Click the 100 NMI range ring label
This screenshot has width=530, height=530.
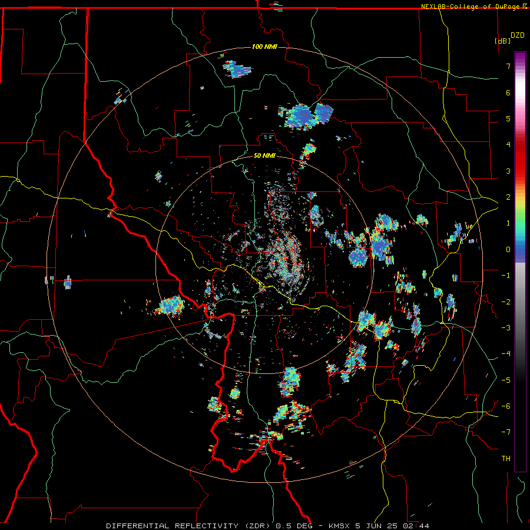(x=264, y=47)
